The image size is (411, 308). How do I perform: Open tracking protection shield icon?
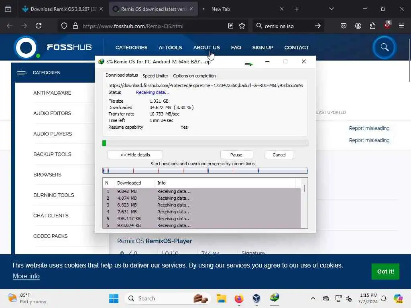tap(64, 26)
